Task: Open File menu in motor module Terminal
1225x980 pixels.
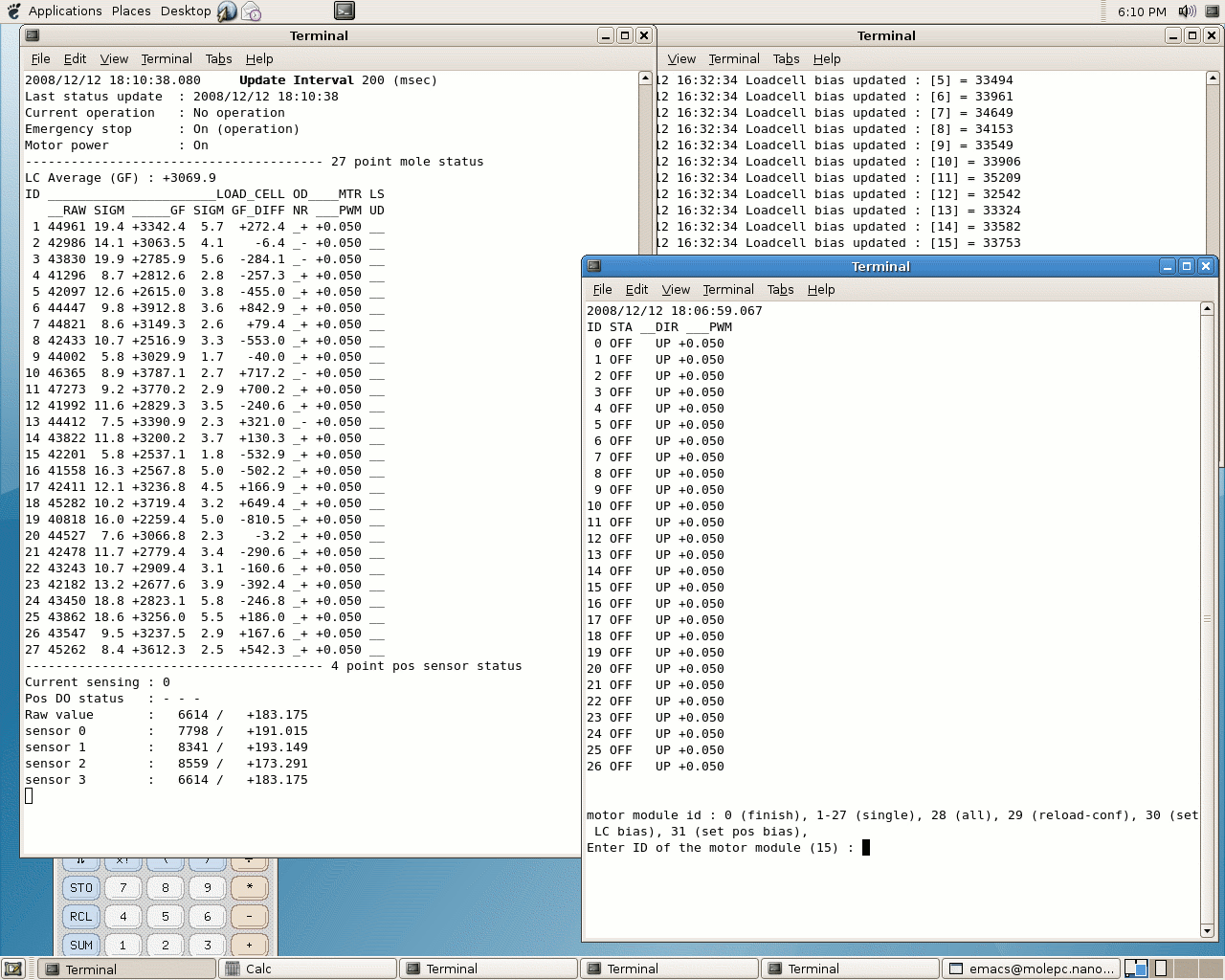Action: coord(603,289)
